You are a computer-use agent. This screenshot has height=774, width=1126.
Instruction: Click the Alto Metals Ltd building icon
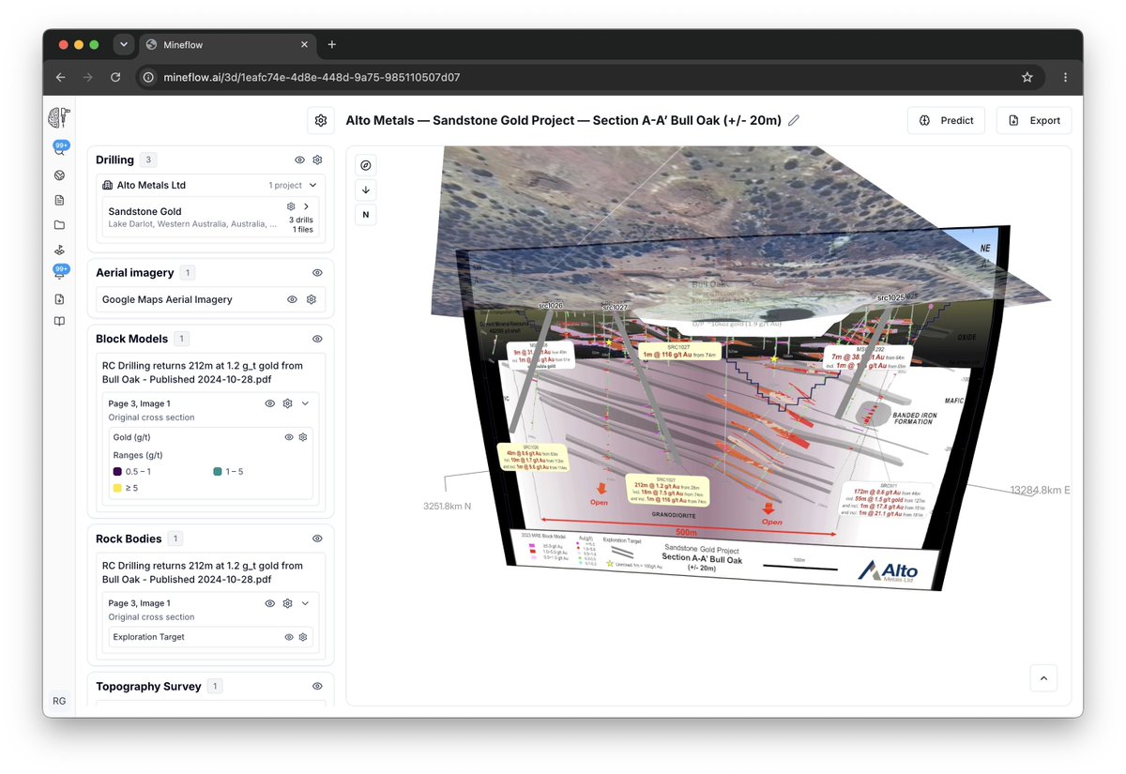click(108, 186)
